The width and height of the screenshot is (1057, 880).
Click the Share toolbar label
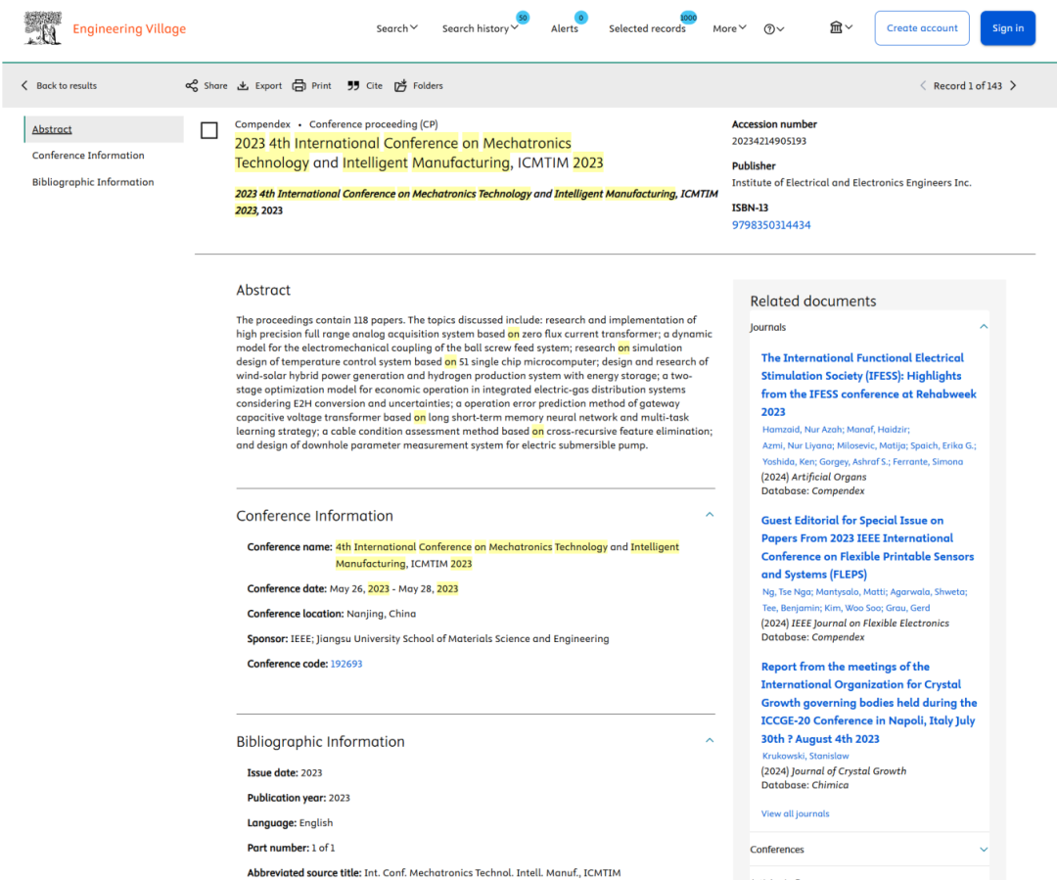[215, 85]
